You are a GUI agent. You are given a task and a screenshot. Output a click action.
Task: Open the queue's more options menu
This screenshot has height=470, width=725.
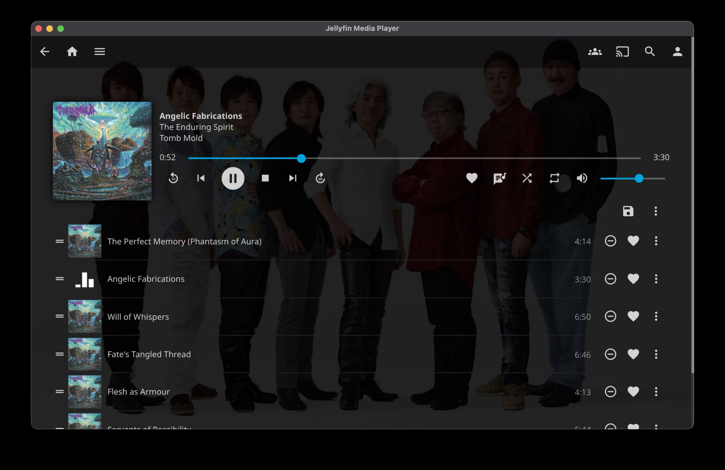pos(656,211)
